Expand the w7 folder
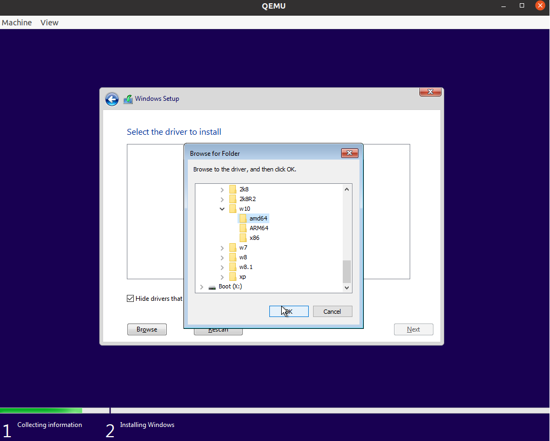Screen dimensions: 550x441 (x=222, y=248)
